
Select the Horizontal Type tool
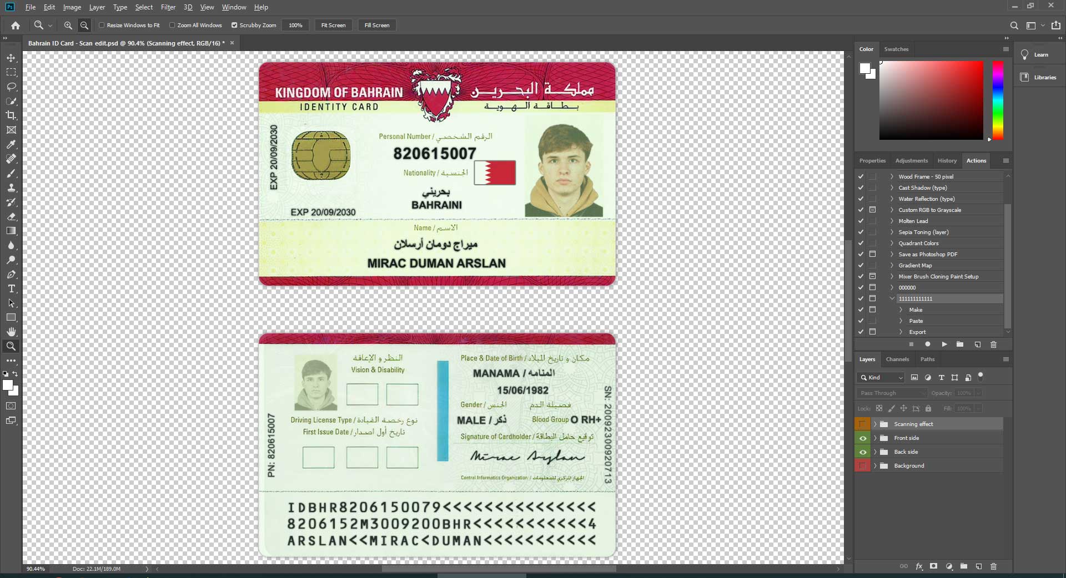click(x=11, y=288)
